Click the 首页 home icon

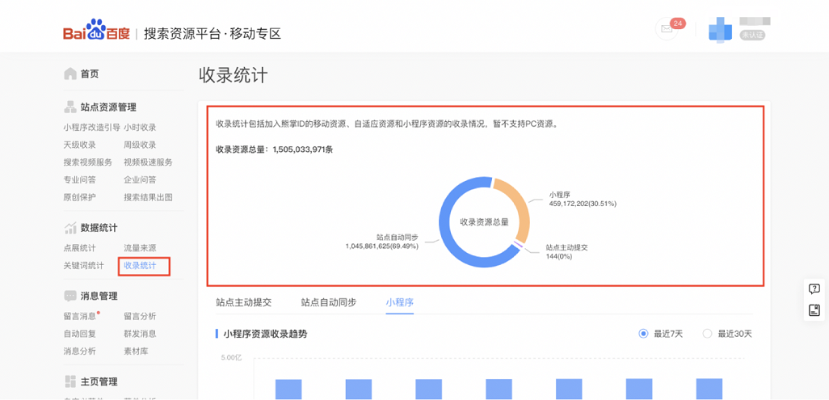[x=70, y=74]
